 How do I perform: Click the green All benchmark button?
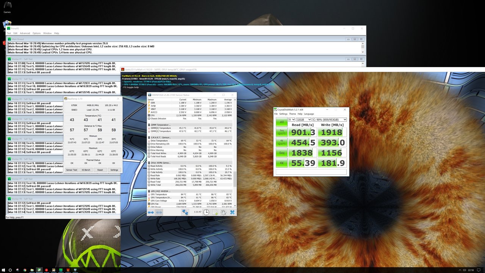coord(282,122)
